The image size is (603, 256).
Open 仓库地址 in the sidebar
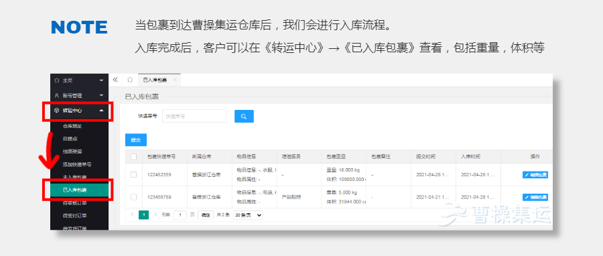[x=72, y=126]
